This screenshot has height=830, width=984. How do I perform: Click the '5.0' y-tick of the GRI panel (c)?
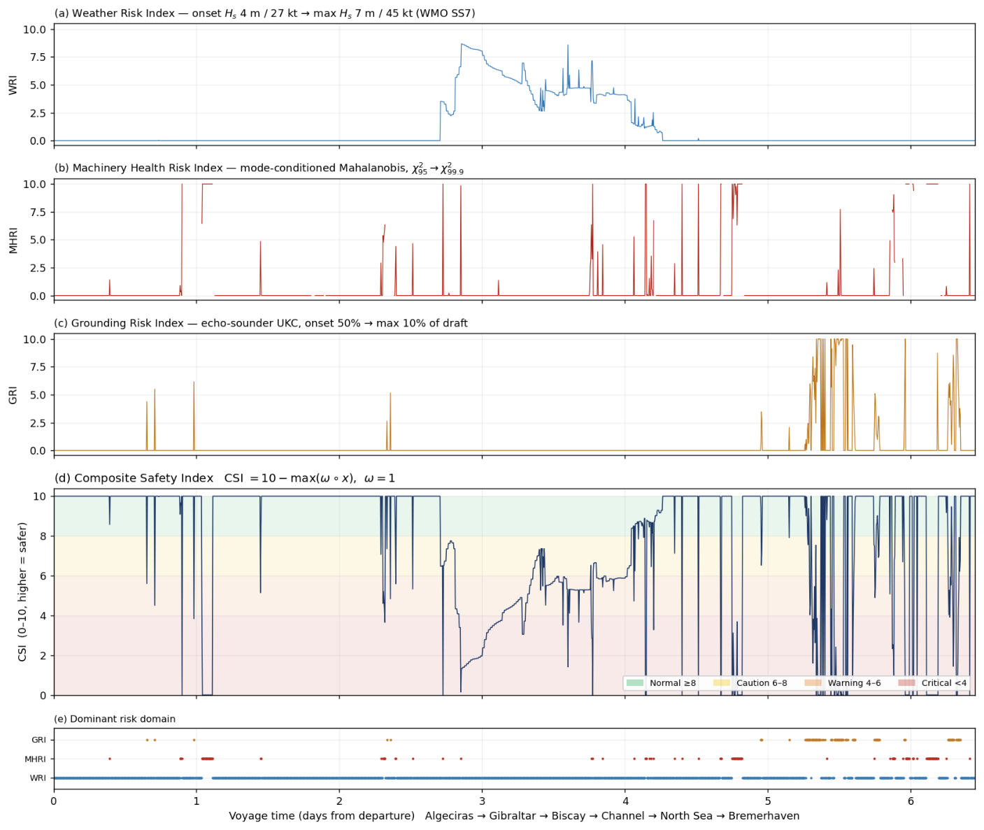pyautogui.click(x=38, y=395)
